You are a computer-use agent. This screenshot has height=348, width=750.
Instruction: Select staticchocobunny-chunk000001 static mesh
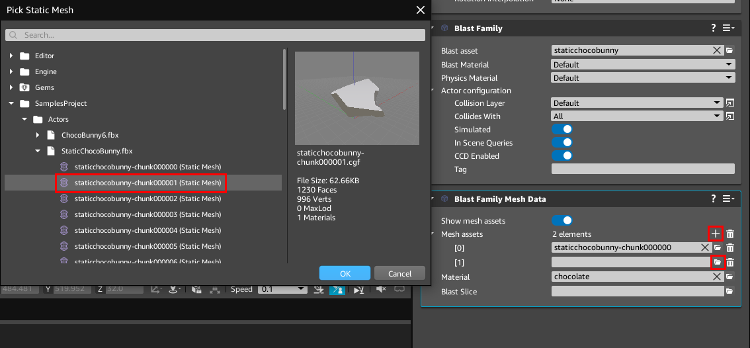tap(147, 183)
